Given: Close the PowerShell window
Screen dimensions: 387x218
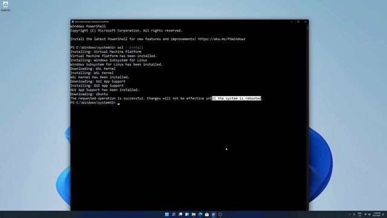Looking at the screenshot, I should [305, 22].
